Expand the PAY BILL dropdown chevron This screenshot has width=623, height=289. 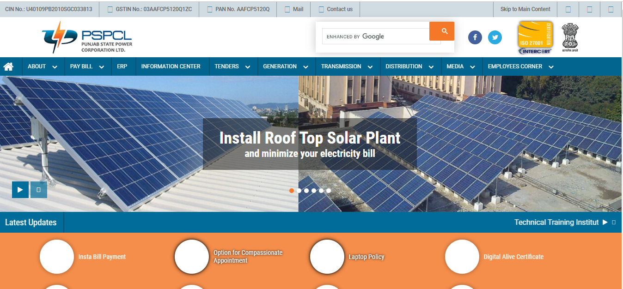(x=102, y=67)
